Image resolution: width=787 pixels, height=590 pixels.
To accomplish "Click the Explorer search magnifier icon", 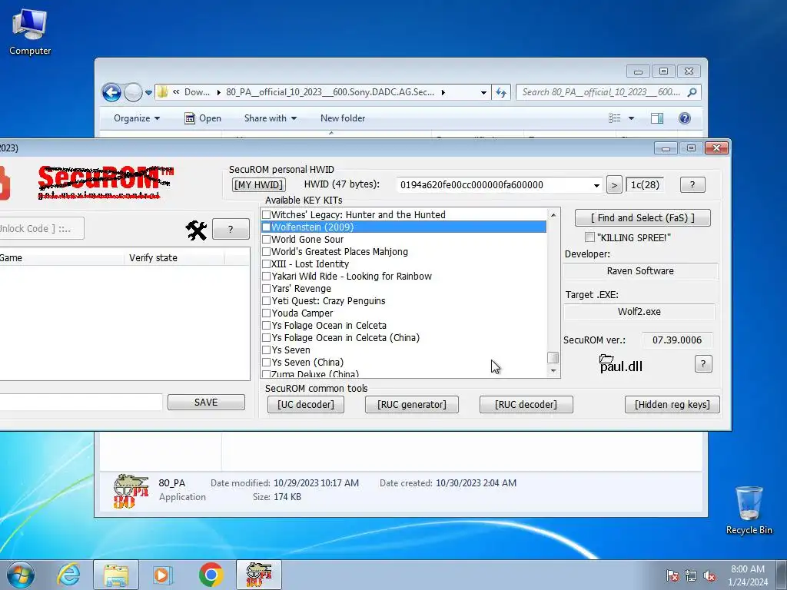I will click(692, 92).
